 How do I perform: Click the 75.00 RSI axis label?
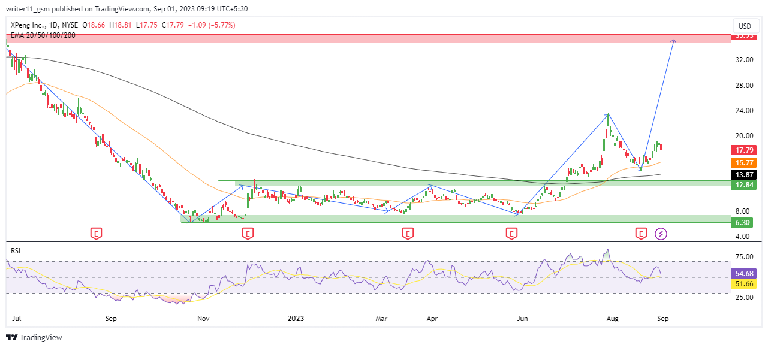click(x=745, y=257)
